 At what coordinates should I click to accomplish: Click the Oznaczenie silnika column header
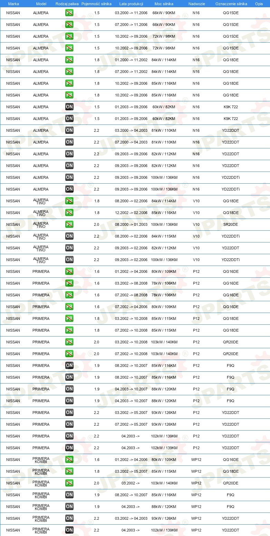(231, 4)
